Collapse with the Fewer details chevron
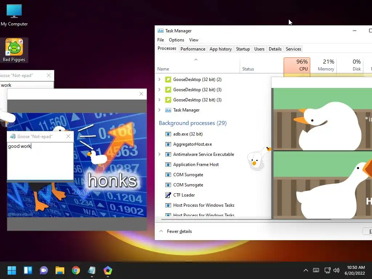The height and width of the screenshot is (279, 372). (x=161, y=231)
